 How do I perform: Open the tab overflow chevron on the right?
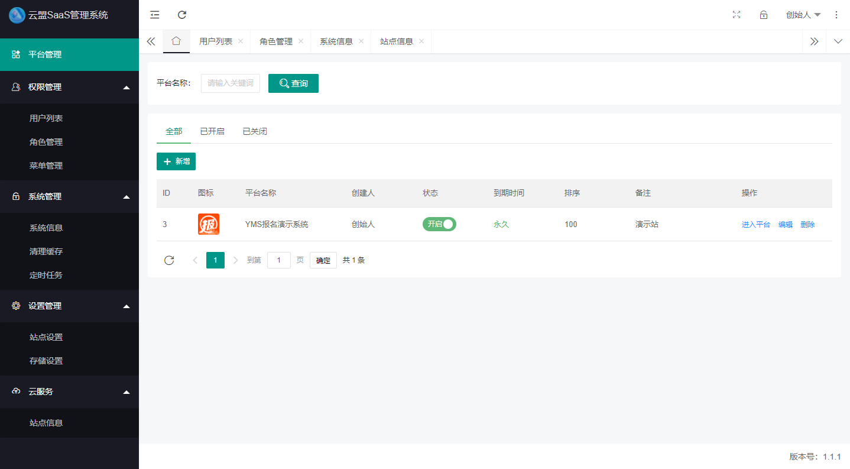(x=815, y=41)
